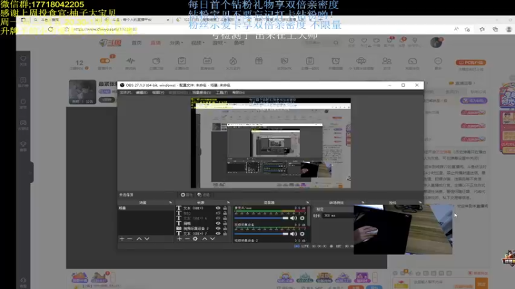Click the 属性 properties button in OBS
This screenshot has height=289, width=515.
[x=186, y=195]
